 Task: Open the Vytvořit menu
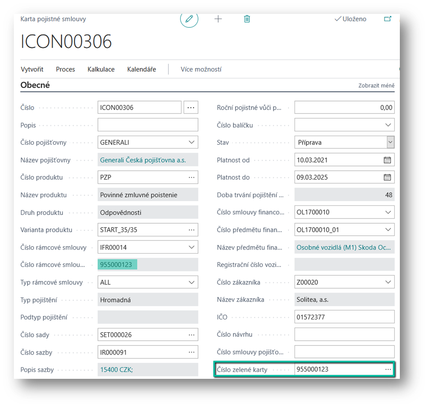tap(32, 69)
